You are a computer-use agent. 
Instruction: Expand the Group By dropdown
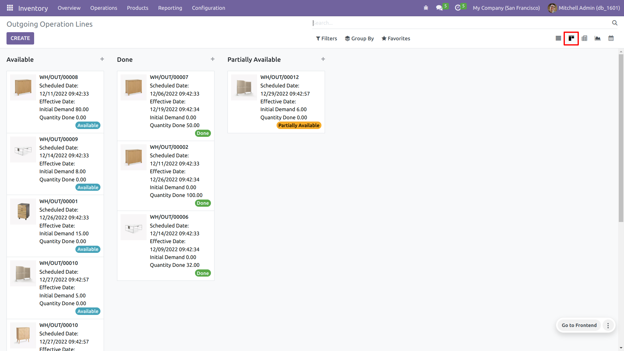359,38
